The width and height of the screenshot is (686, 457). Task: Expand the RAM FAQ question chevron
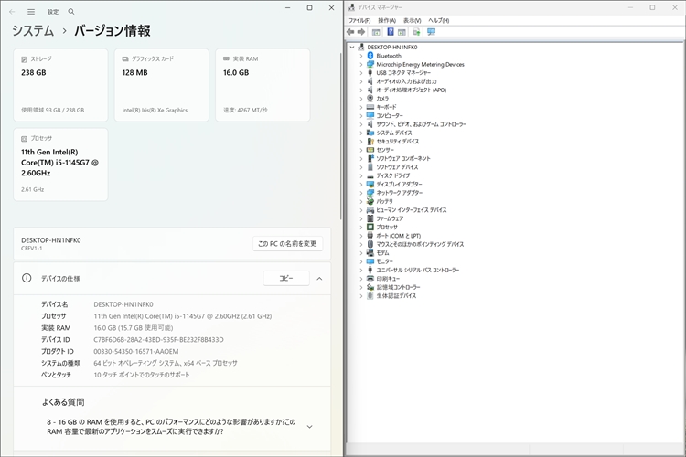pyautogui.click(x=309, y=426)
